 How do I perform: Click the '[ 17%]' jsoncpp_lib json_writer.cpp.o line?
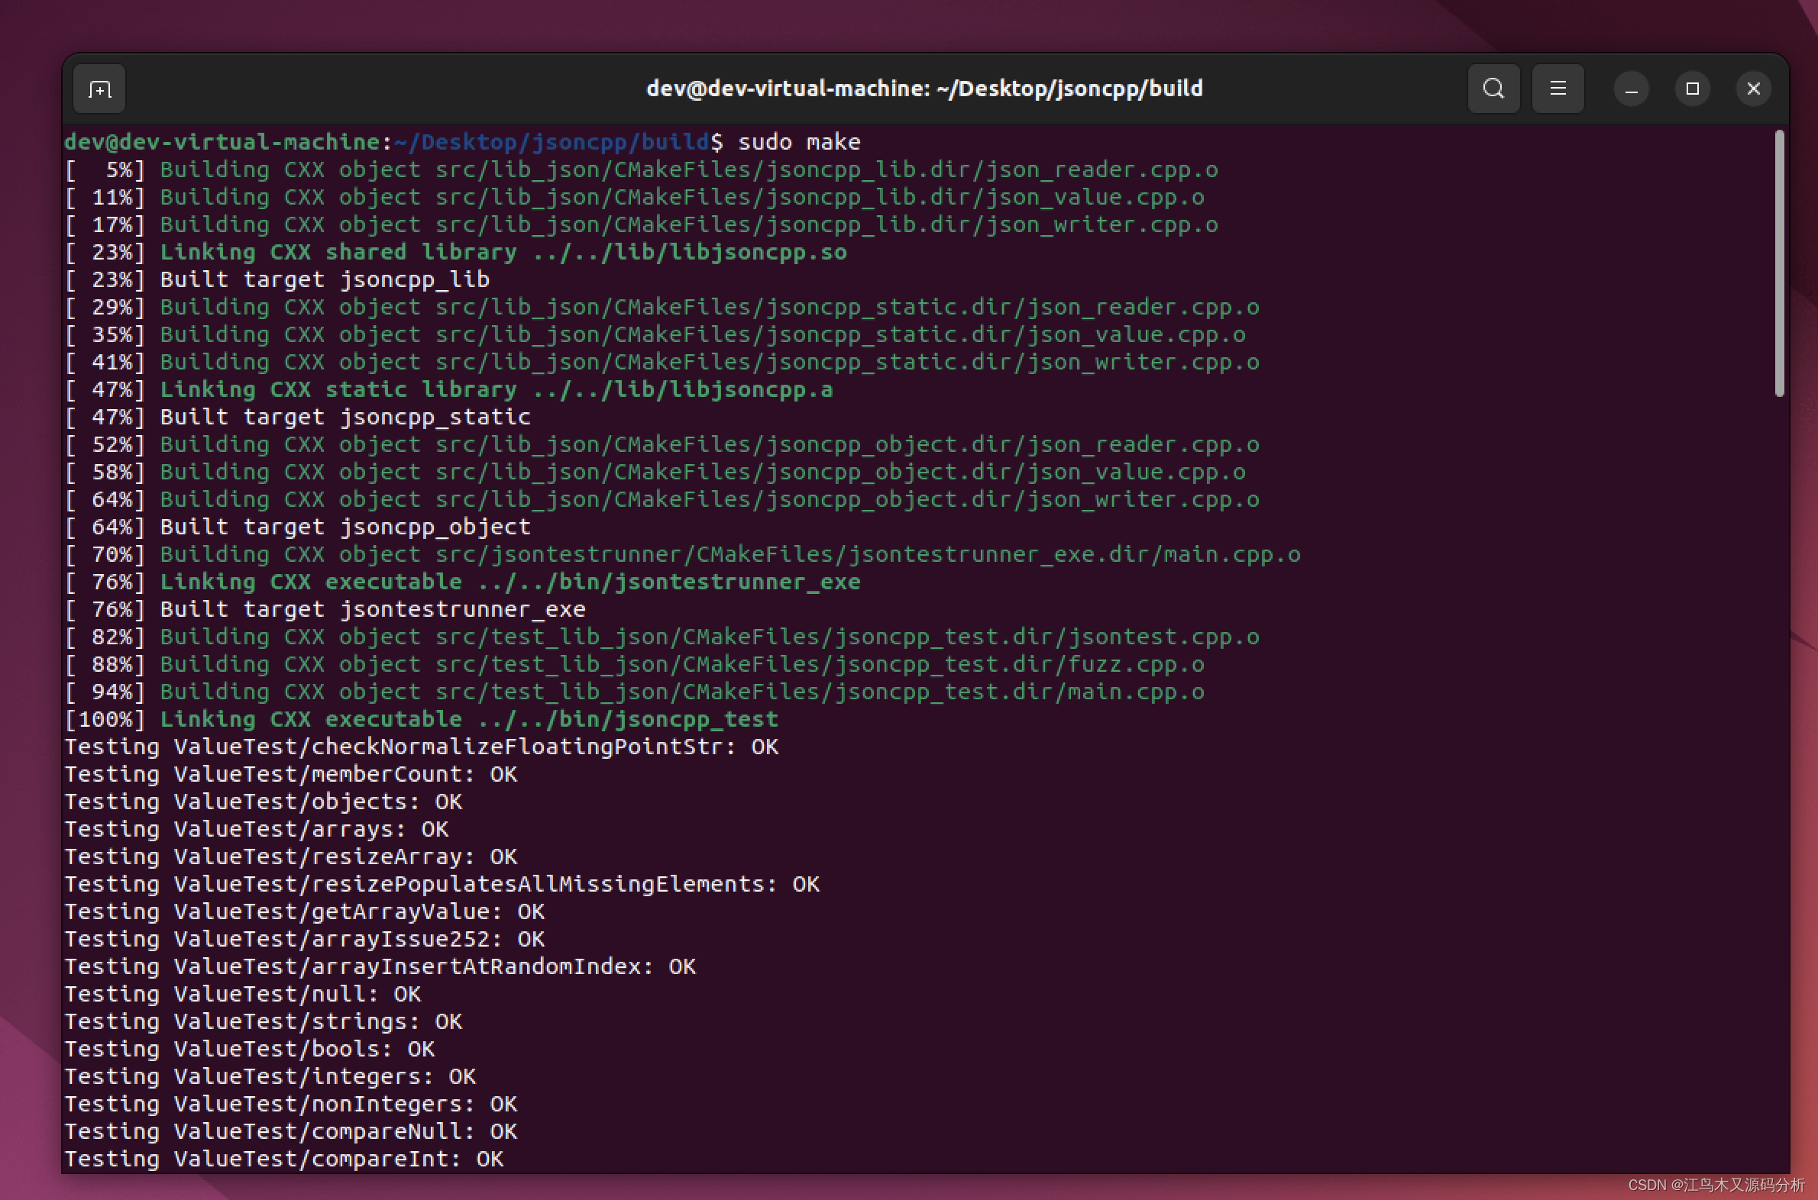(641, 225)
